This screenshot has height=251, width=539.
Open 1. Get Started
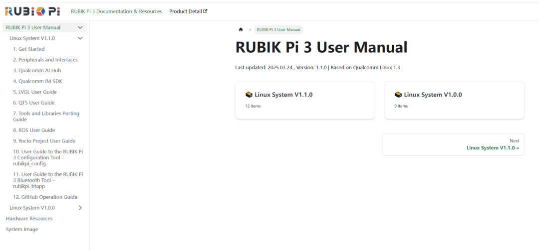29,49
